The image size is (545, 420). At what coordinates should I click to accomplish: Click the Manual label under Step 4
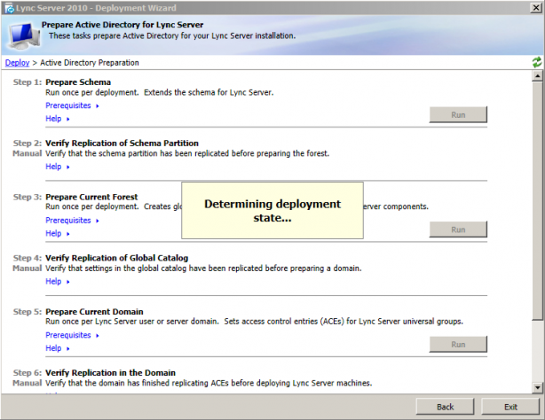pos(28,268)
